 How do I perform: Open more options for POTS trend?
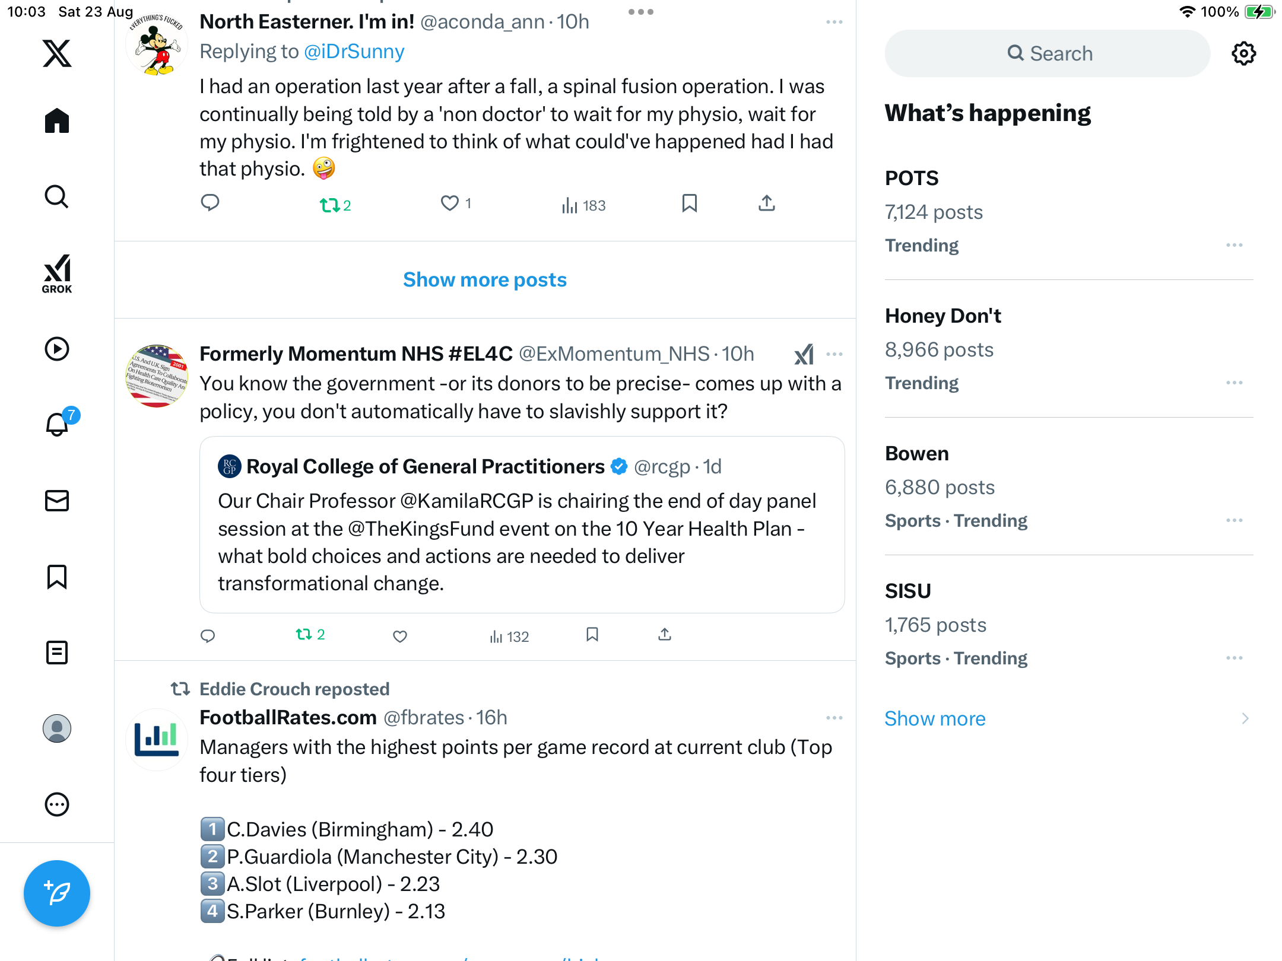pos(1234,245)
